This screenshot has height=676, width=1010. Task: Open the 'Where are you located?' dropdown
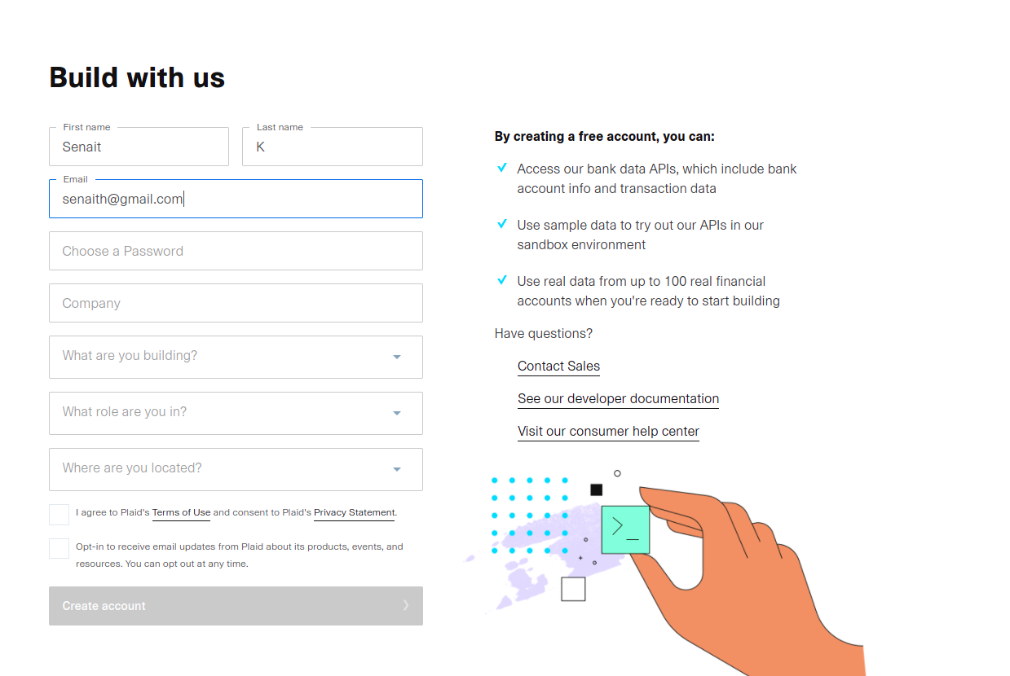pos(236,469)
